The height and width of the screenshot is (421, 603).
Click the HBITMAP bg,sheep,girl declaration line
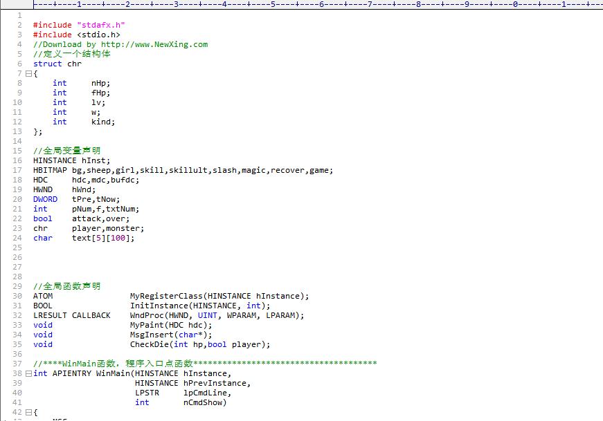coord(183,170)
